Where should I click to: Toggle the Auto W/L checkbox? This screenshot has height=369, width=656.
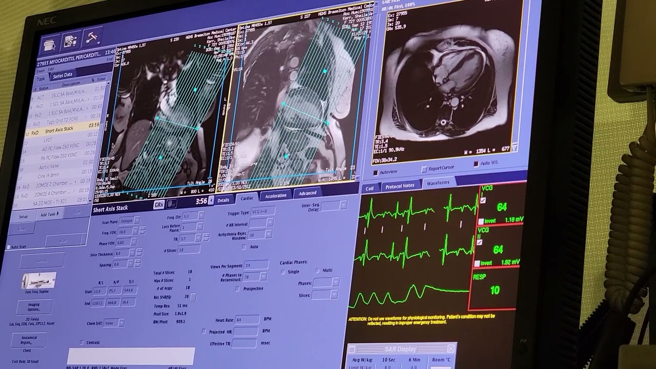pos(476,164)
